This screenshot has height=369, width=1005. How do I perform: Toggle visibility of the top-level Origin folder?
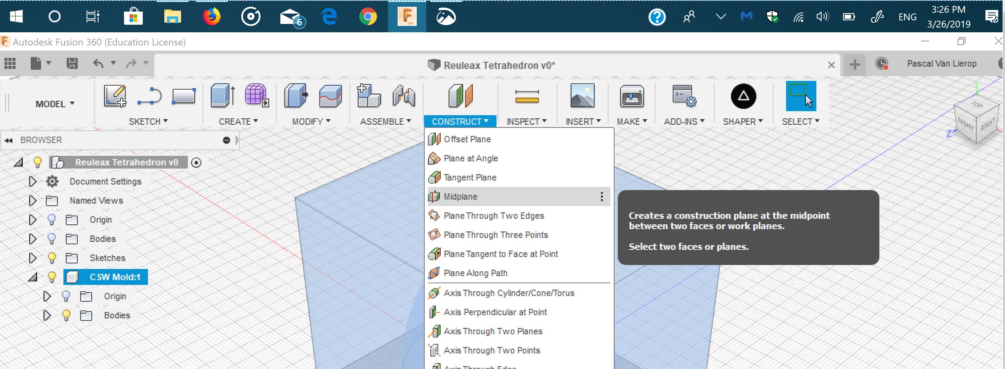[x=51, y=220]
